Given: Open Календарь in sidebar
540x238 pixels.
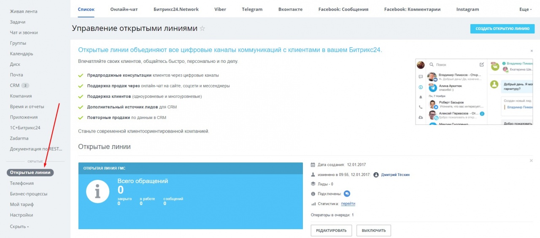Looking at the screenshot, I should 22,54.
